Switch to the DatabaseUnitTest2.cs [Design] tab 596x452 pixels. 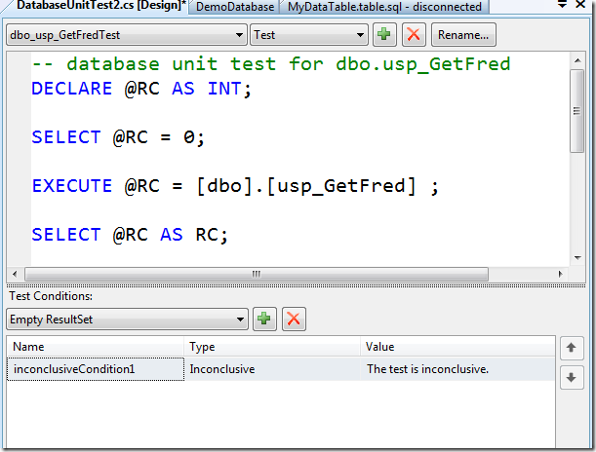100,6
